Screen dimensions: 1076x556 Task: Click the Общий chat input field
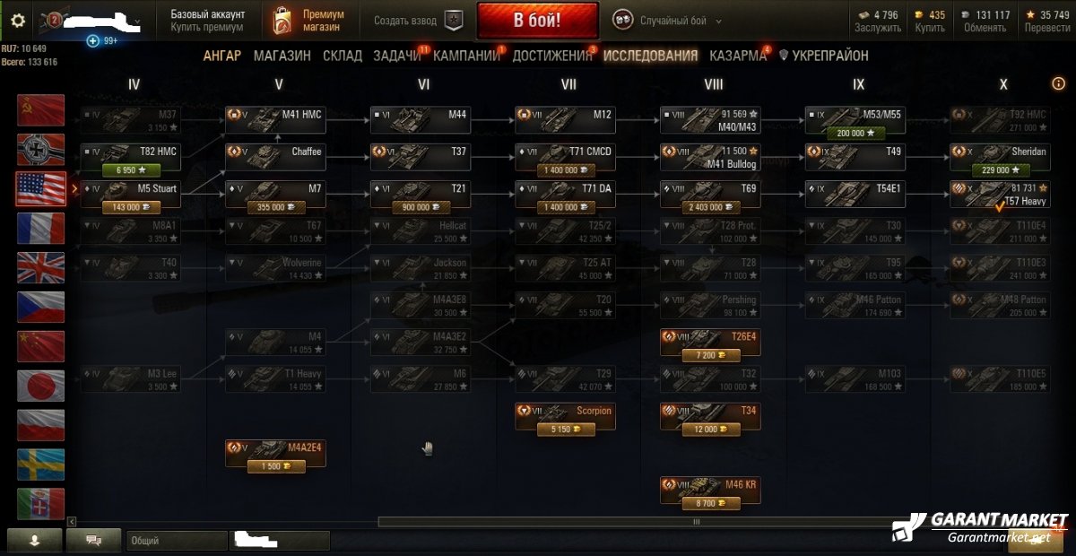click(177, 541)
